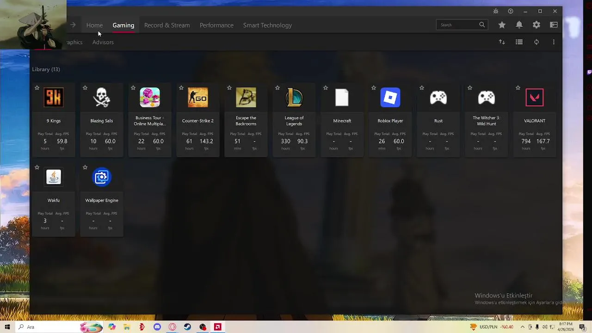The image size is (592, 333).
Task: Open the notifications bell
Action: point(519,25)
